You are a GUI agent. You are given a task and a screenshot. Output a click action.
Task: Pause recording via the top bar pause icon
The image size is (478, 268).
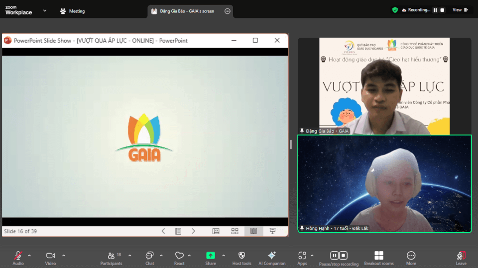435,10
